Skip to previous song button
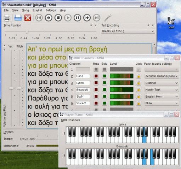The width and height of the screenshot is (181, 169). (39, 18)
